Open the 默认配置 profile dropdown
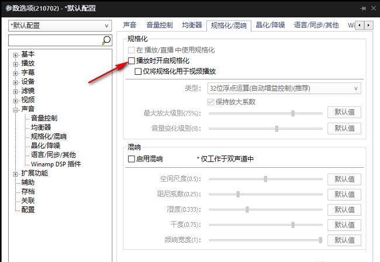This screenshot has width=380, height=262. [x=60, y=26]
